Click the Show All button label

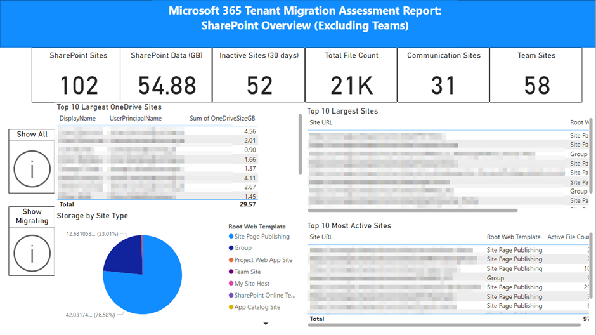coord(32,135)
